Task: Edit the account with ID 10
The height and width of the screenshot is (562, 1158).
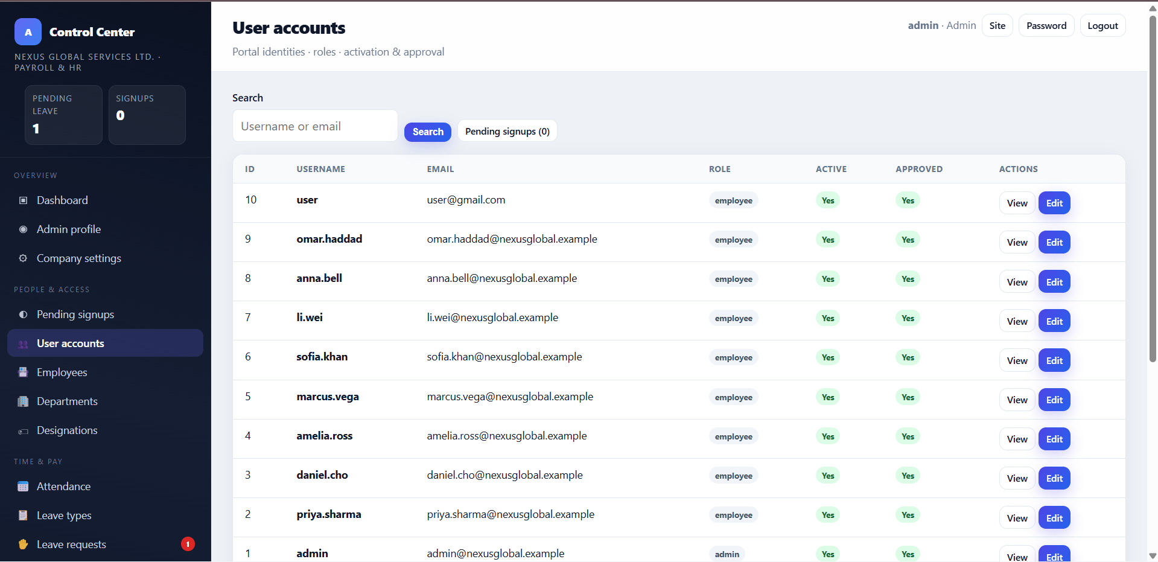Action: click(x=1054, y=203)
